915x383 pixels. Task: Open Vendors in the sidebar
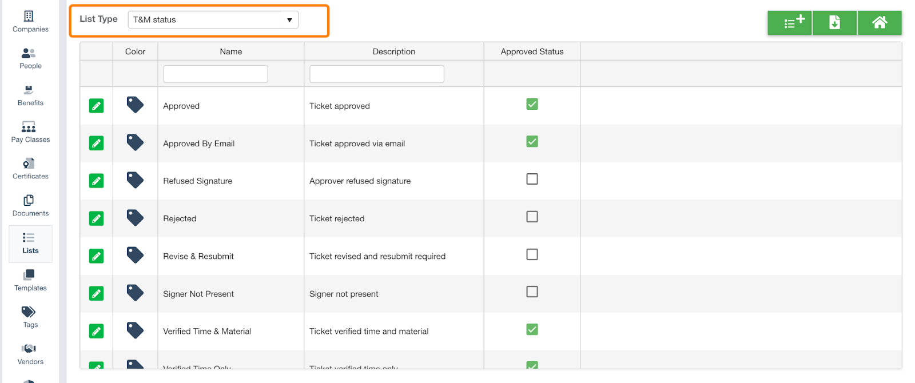click(30, 354)
